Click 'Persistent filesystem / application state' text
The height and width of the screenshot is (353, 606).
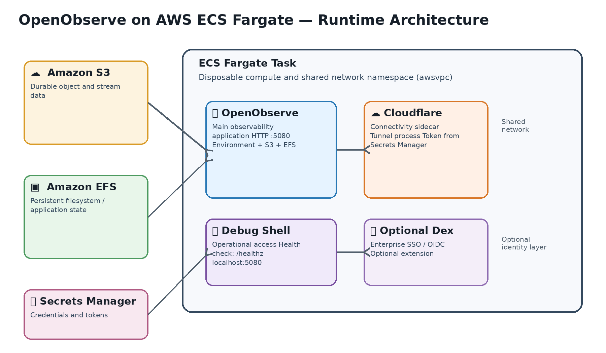click(x=67, y=205)
